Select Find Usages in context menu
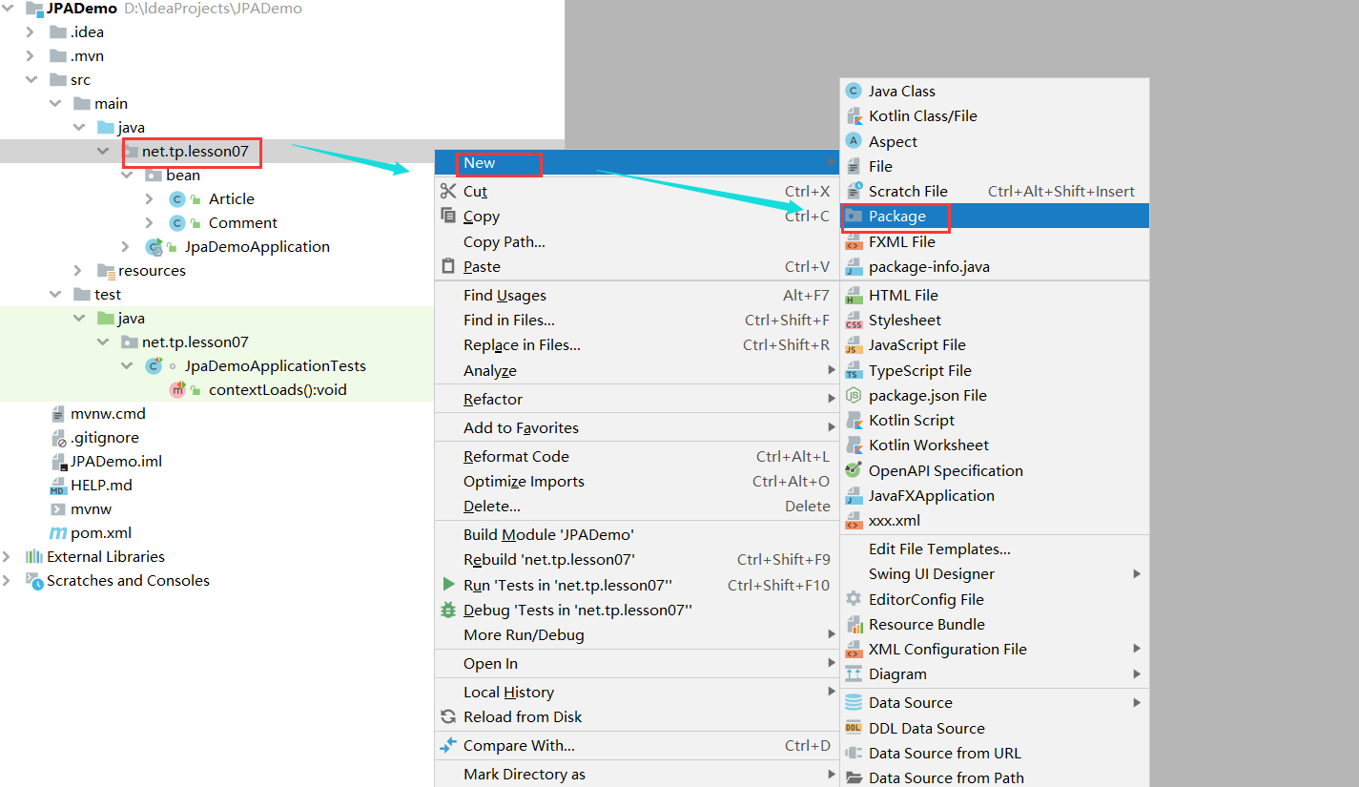The height and width of the screenshot is (787, 1359). coord(637,296)
